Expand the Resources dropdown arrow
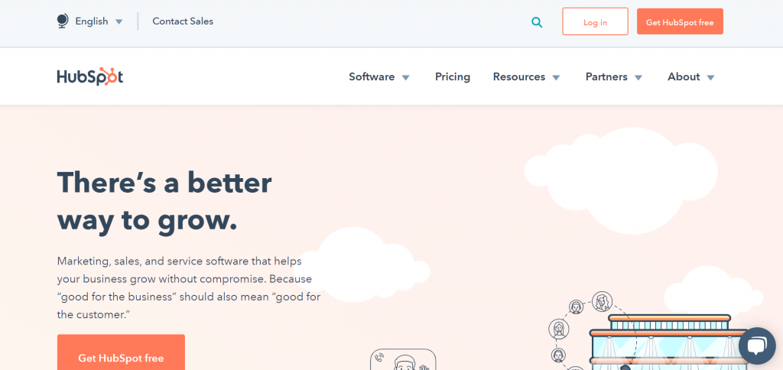This screenshot has height=370, width=783. (557, 77)
